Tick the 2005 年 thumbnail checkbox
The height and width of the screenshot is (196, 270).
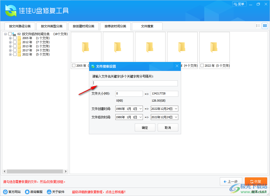point(74,66)
